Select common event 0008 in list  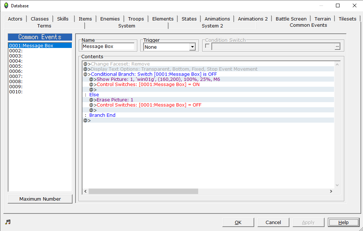click(40, 82)
